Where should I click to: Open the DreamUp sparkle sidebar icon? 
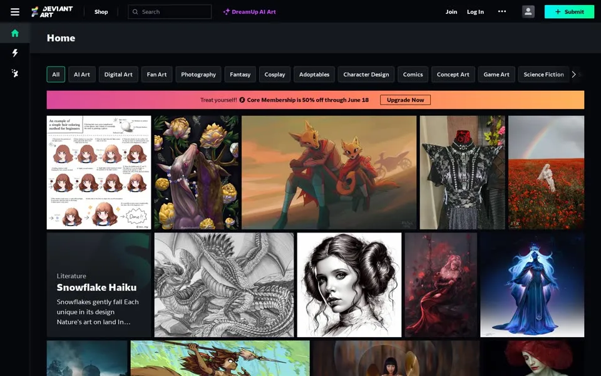tap(15, 73)
